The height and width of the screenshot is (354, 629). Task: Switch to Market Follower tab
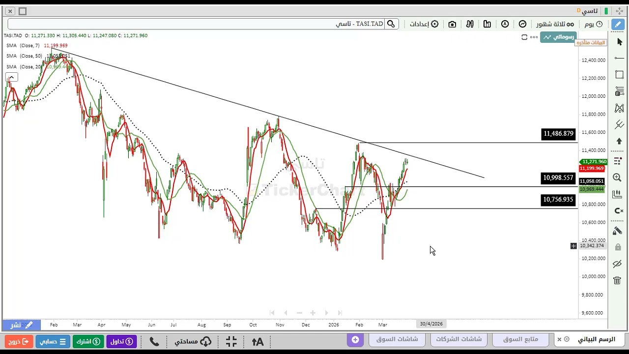point(521,339)
